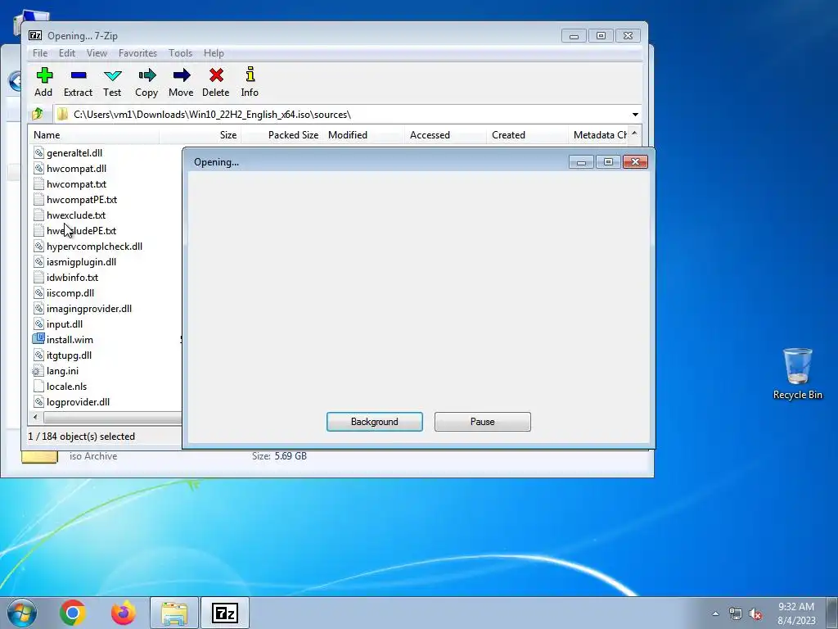Sort by the Modified column header

coord(363,135)
